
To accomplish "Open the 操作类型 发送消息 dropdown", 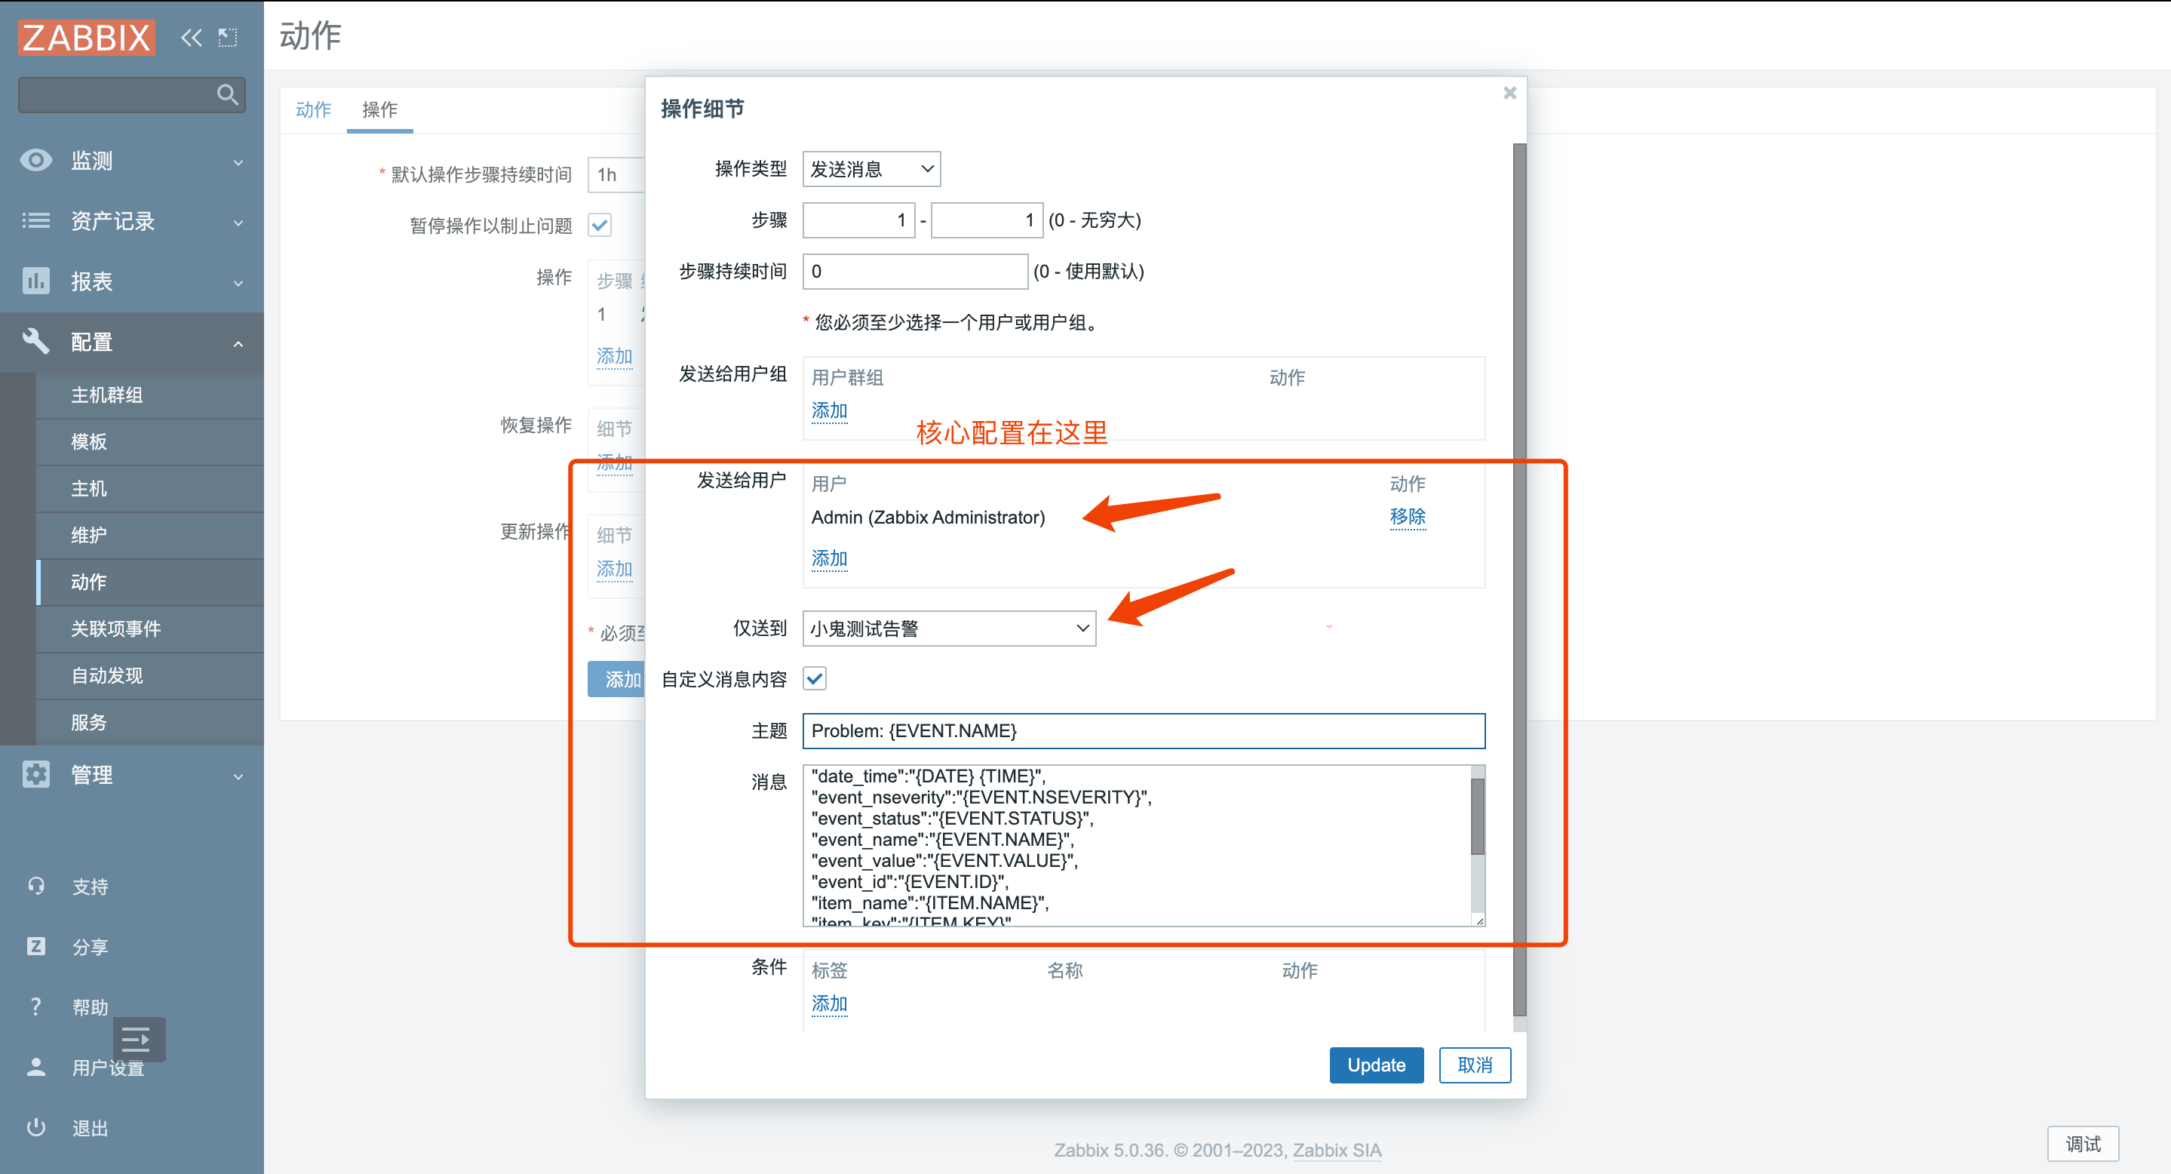I will click(871, 170).
